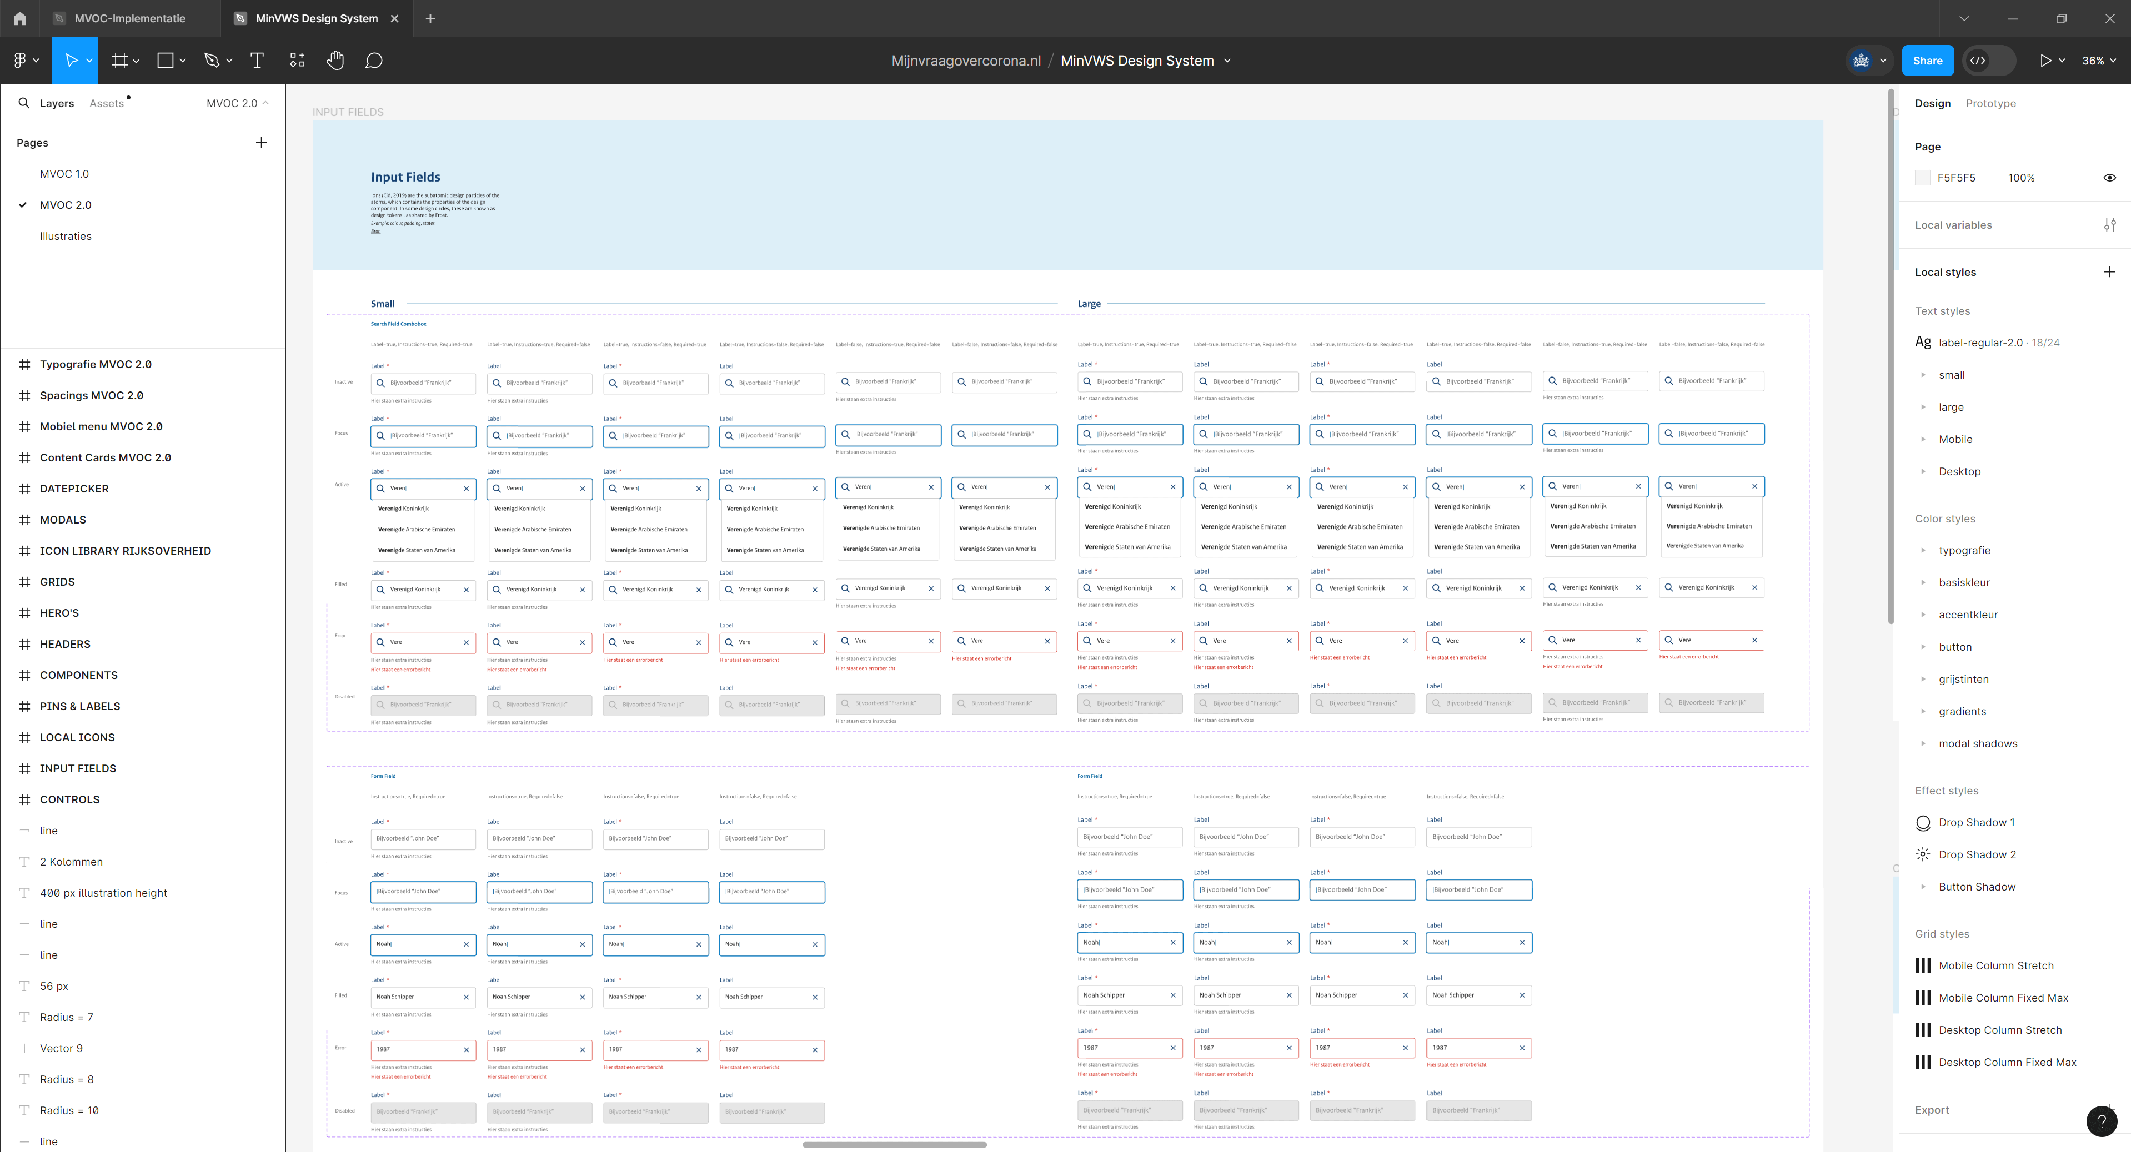Select the DATEPICKER frame layer
The image size is (2131, 1152).
(x=74, y=489)
